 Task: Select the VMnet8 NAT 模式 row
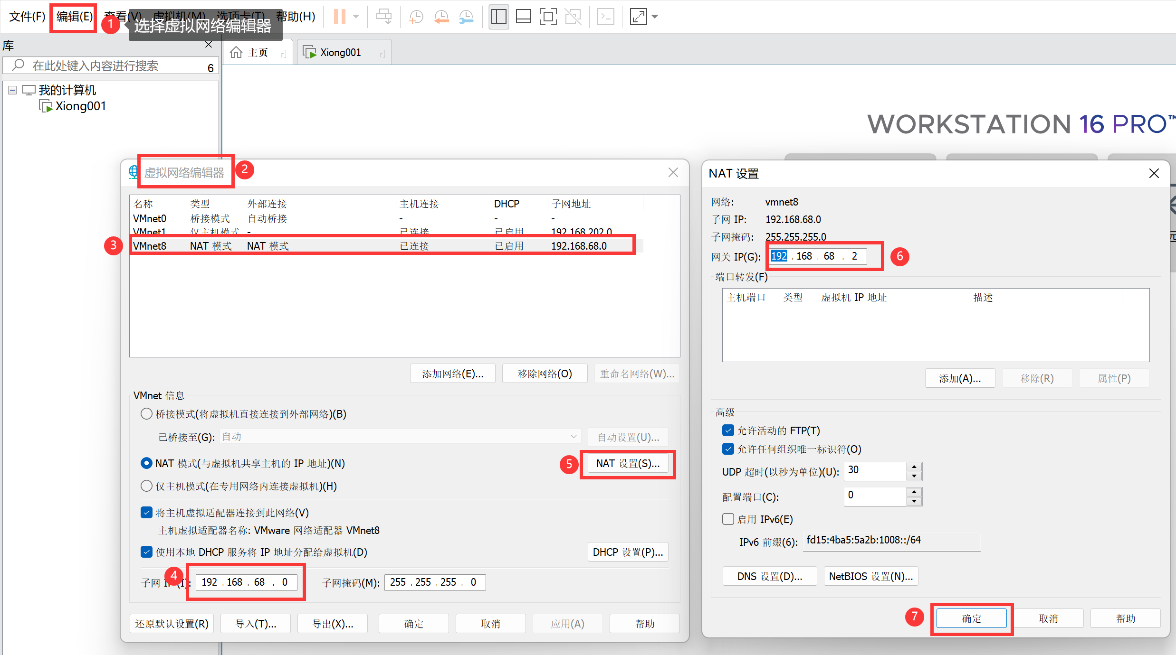(x=386, y=246)
